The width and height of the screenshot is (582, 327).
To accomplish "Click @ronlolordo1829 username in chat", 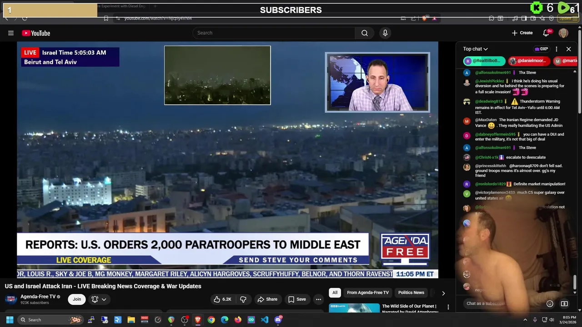I will click(490, 184).
